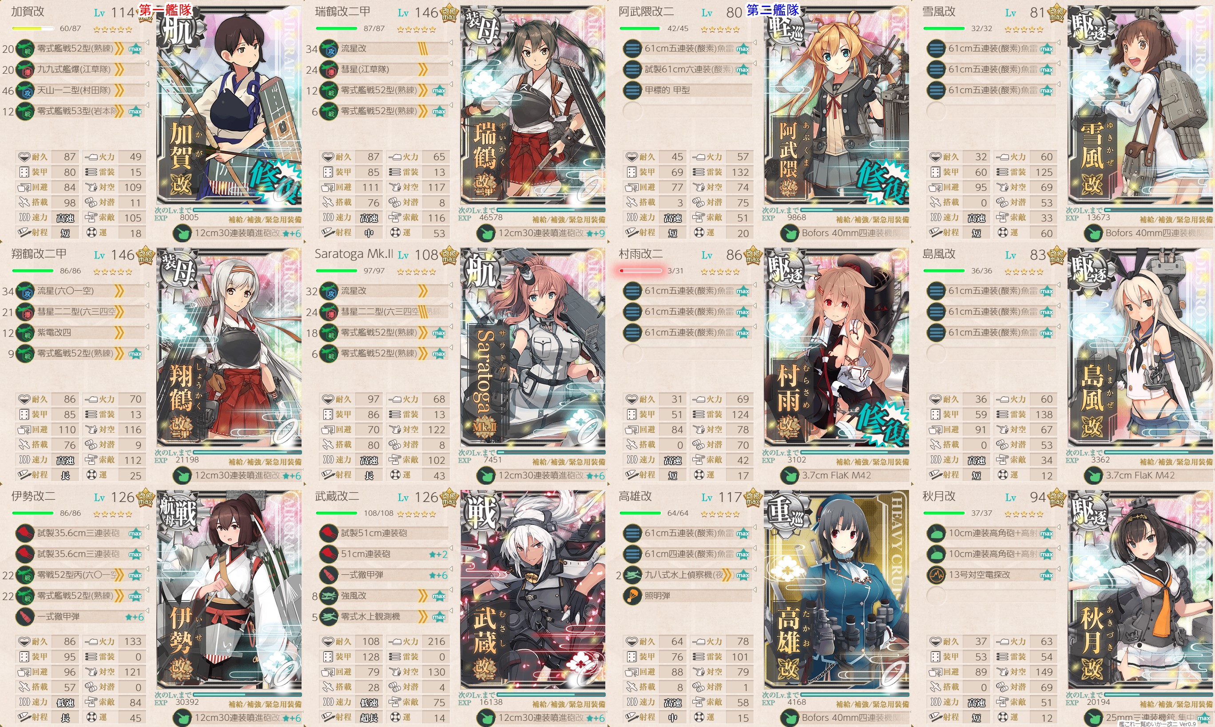The width and height of the screenshot is (1215, 727).
Task: Click the small arrow next to 試製61cm六連装(酸素) slot
Action: (x=755, y=63)
